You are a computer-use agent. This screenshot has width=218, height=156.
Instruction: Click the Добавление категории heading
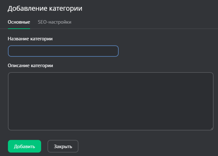[x=45, y=9]
